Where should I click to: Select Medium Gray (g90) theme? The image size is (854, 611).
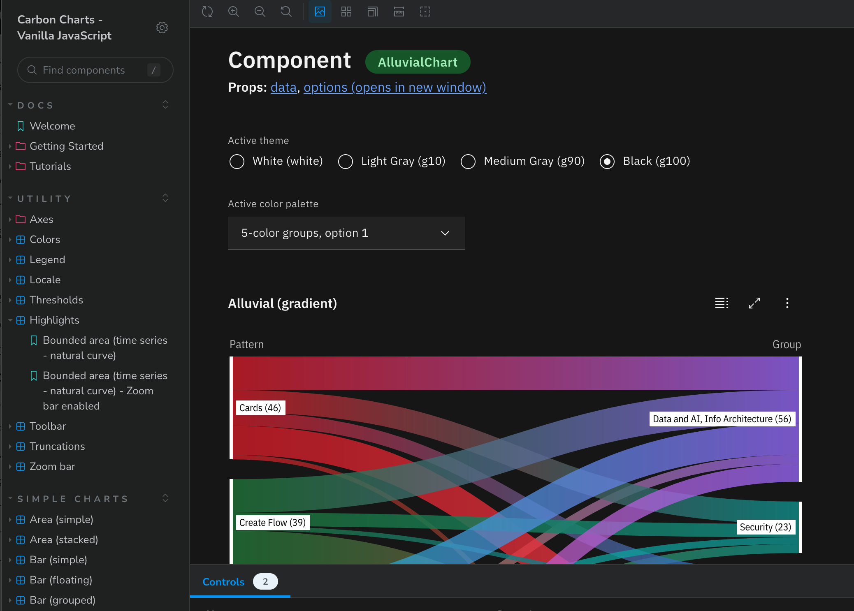coord(468,161)
